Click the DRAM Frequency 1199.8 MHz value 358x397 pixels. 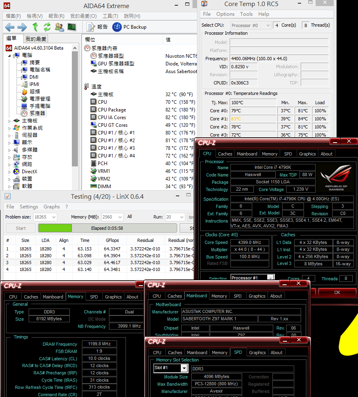99,344
